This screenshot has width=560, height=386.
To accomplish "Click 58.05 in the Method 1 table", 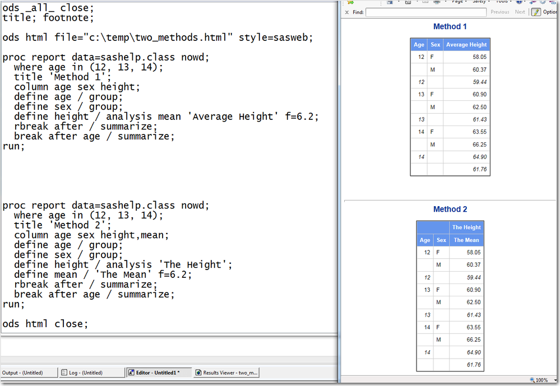I will [479, 57].
